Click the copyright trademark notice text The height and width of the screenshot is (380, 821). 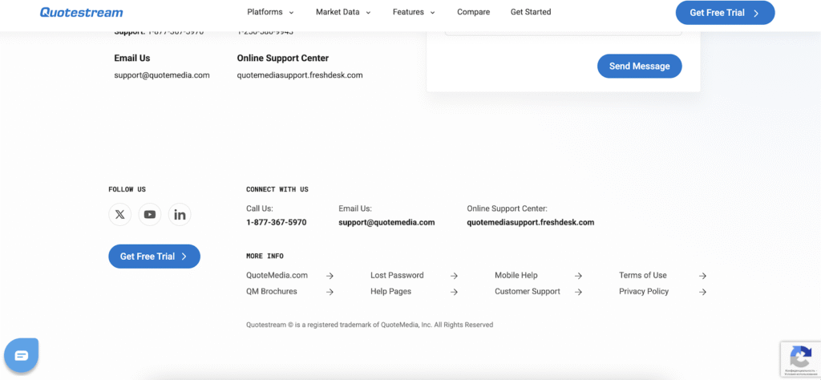[369, 325]
